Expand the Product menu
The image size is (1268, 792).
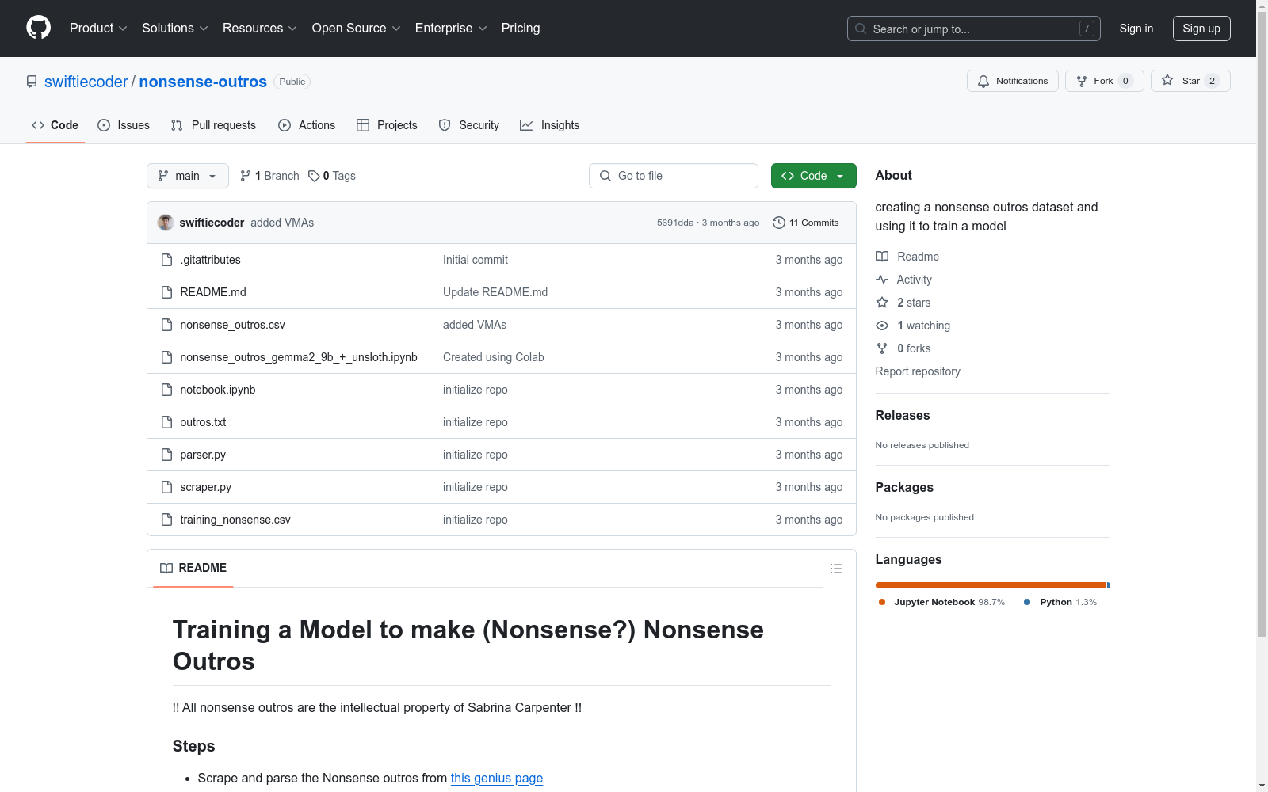(98, 29)
